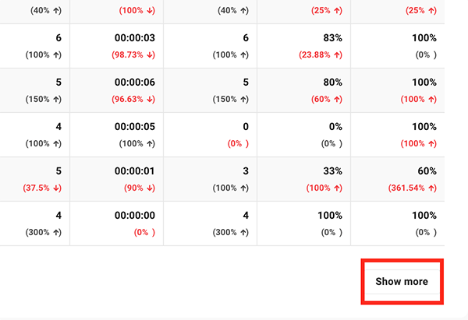Click the bold 0% rate value
468x320 pixels.
point(335,127)
